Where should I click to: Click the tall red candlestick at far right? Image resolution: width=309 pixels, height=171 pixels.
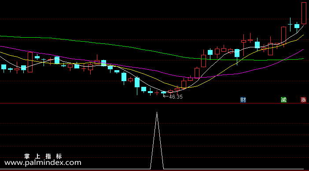[304, 13]
